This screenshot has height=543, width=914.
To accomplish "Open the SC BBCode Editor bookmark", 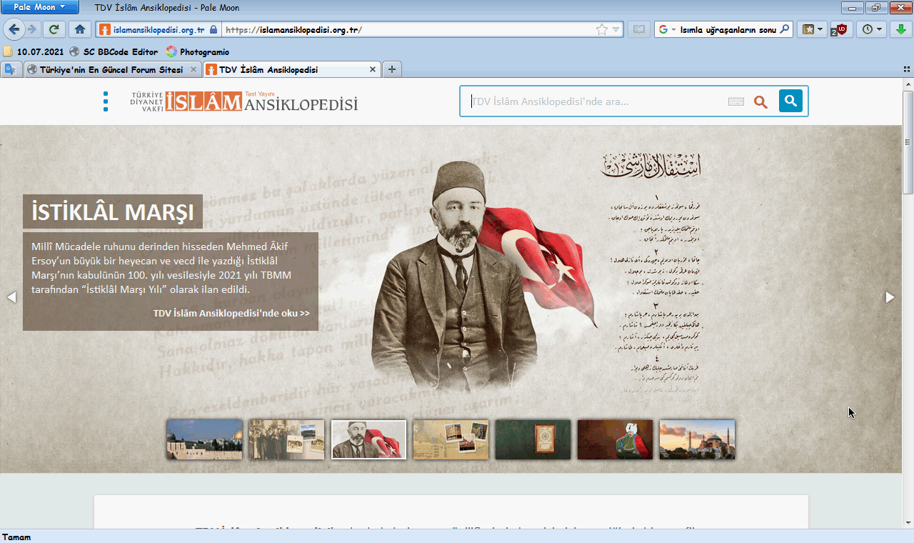I will coord(114,51).
